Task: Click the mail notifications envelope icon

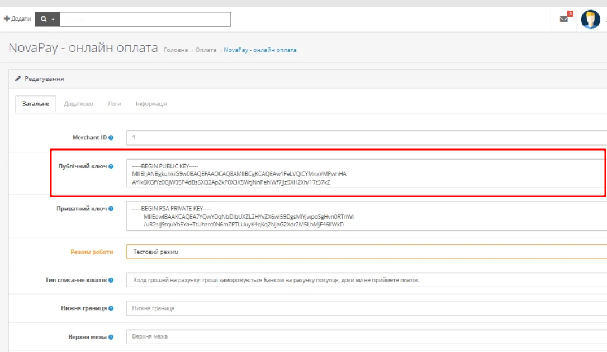Action: tap(564, 19)
